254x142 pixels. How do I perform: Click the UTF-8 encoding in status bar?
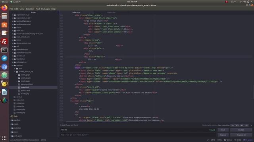(213, 140)
